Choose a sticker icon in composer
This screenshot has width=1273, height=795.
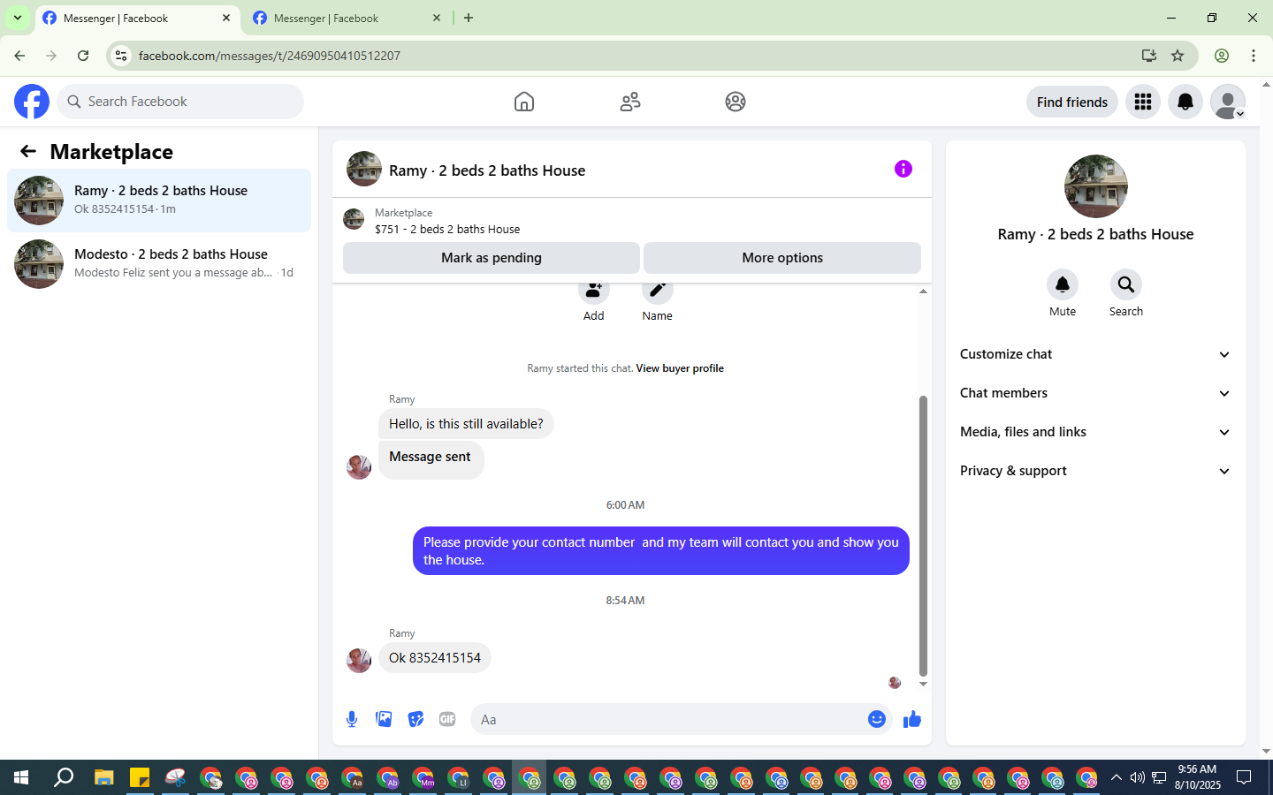tap(415, 719)
